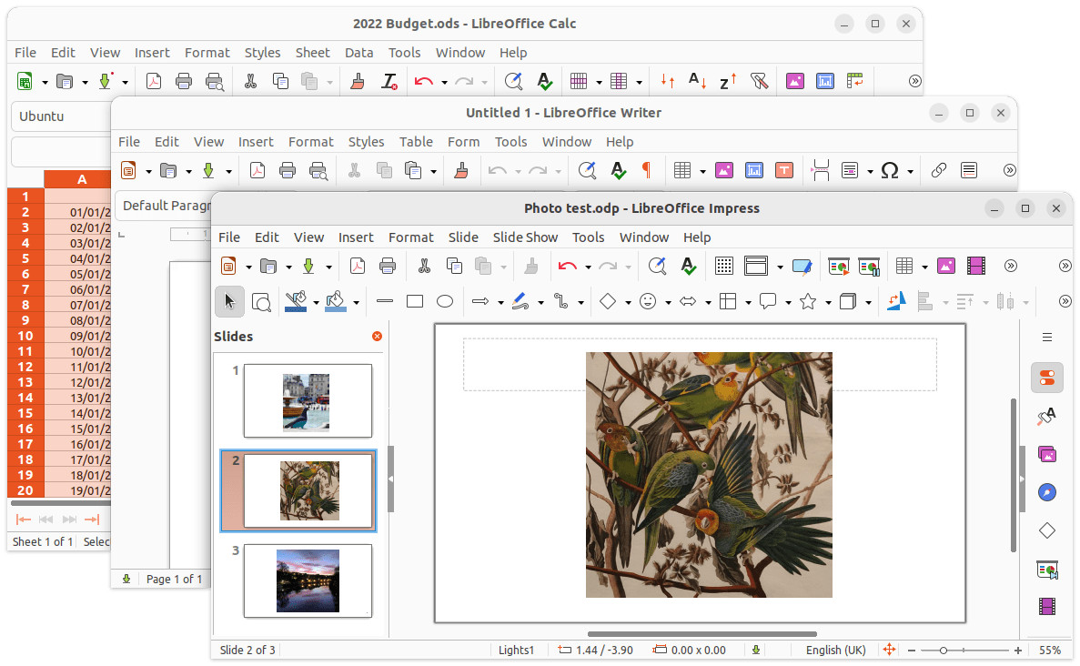Screen dimensions: 1080x666
Task: Select the Rectangle tool in Impress drawing toolbar
Action: tap(415, 302)
